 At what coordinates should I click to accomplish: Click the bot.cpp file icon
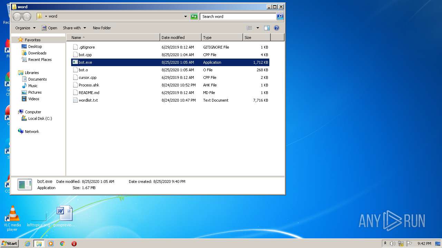click(75, 55)
